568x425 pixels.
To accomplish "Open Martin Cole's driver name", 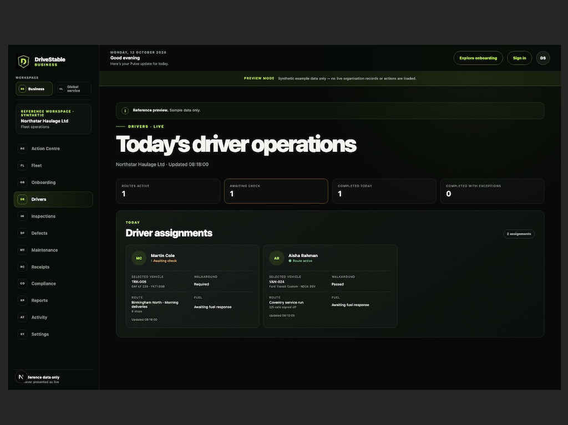I will click(163, 255).
